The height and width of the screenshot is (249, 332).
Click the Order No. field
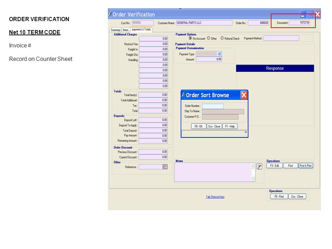(258, 23)
